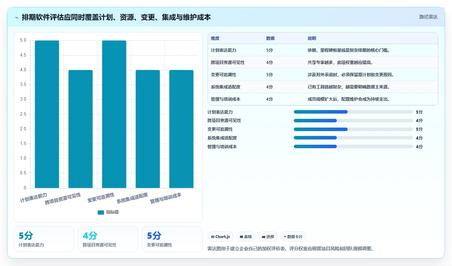Click the description 已有工具链越复杂，越需要明确数据主来源。

point(349,87)
